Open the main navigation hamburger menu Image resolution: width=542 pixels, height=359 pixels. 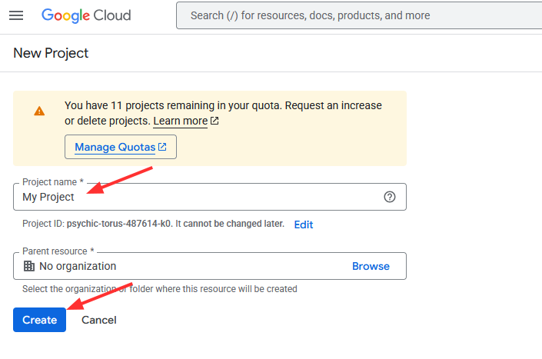click(16, 15)
